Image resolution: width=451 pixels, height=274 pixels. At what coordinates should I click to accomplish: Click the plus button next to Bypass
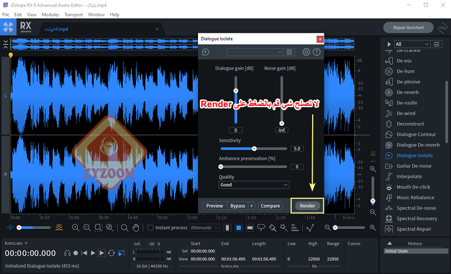[251, 206]
